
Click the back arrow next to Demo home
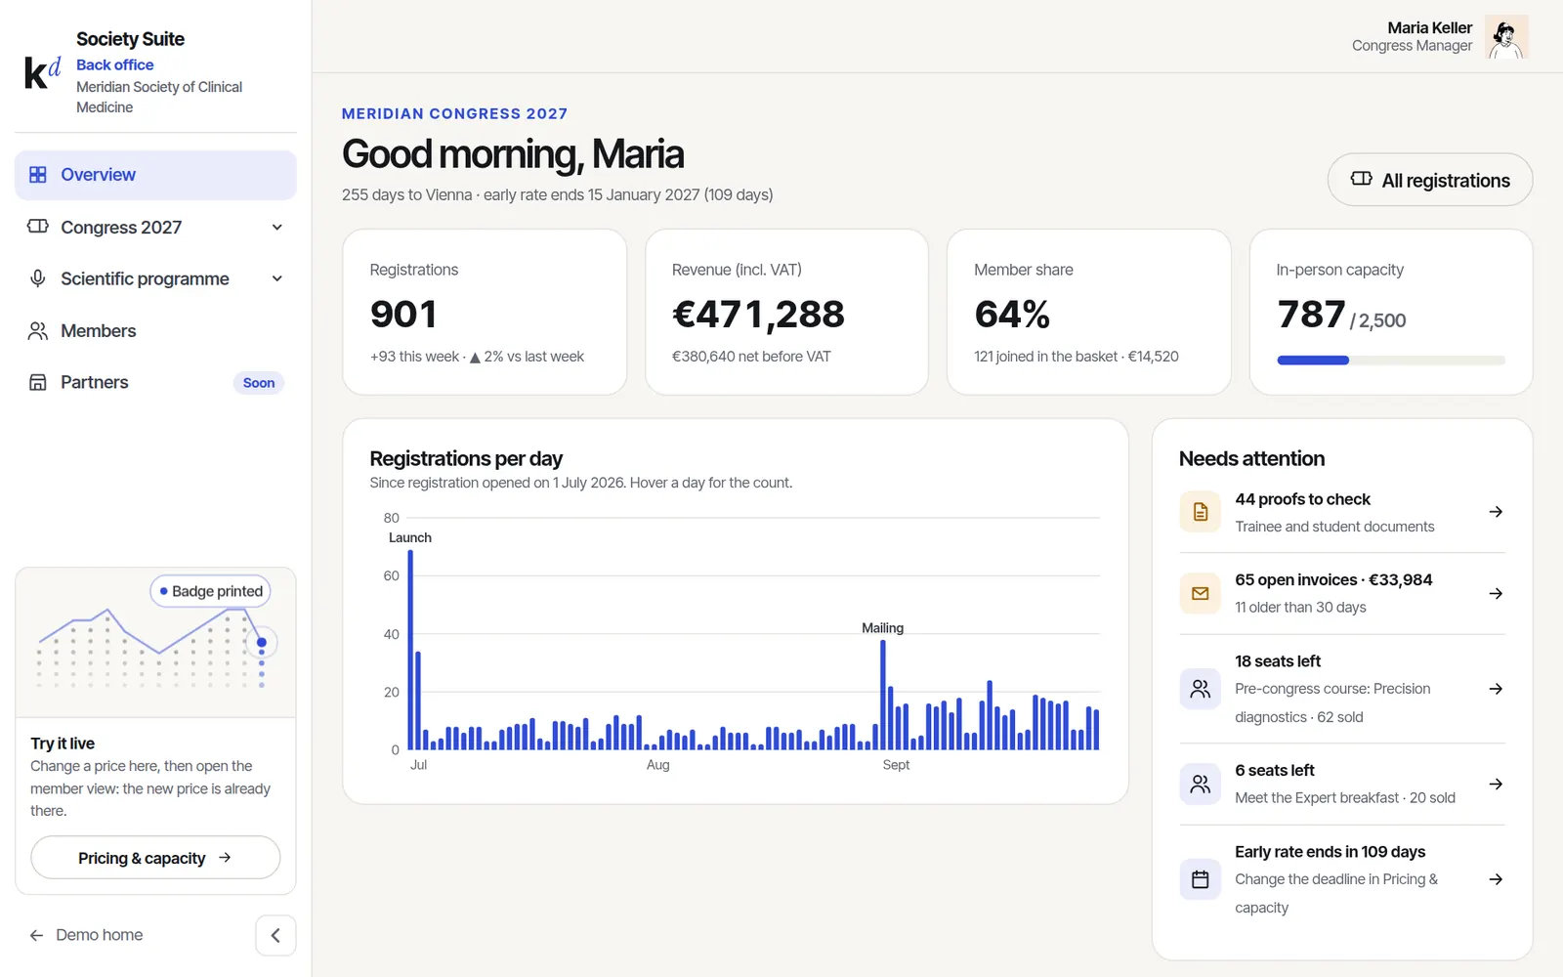point(37,935)
